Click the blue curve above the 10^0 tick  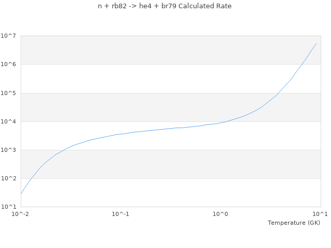click(x=221, y=123)
